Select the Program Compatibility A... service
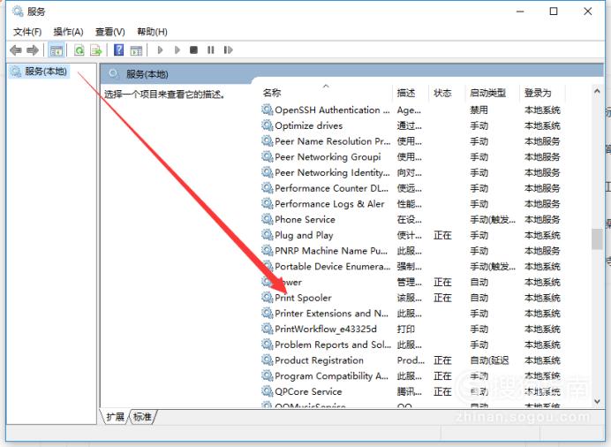This screenshot has height=447, width=611. [x=331, y=375]
